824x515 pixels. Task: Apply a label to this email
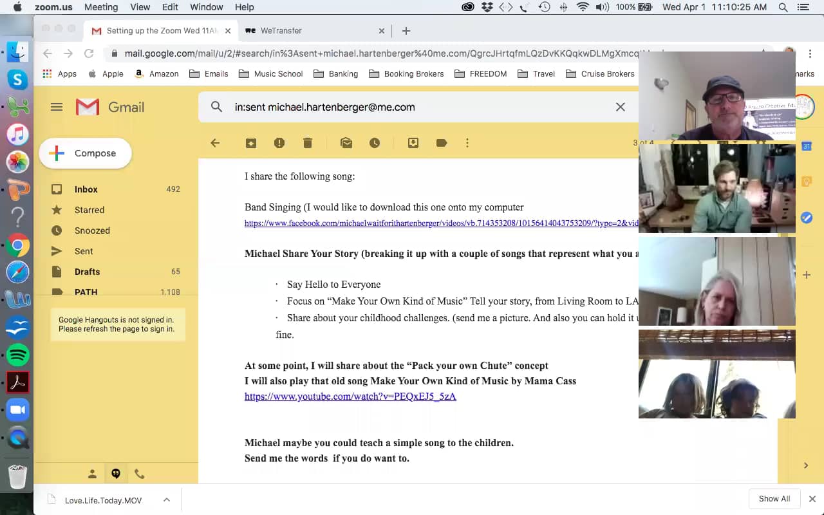tap(442, 143)
